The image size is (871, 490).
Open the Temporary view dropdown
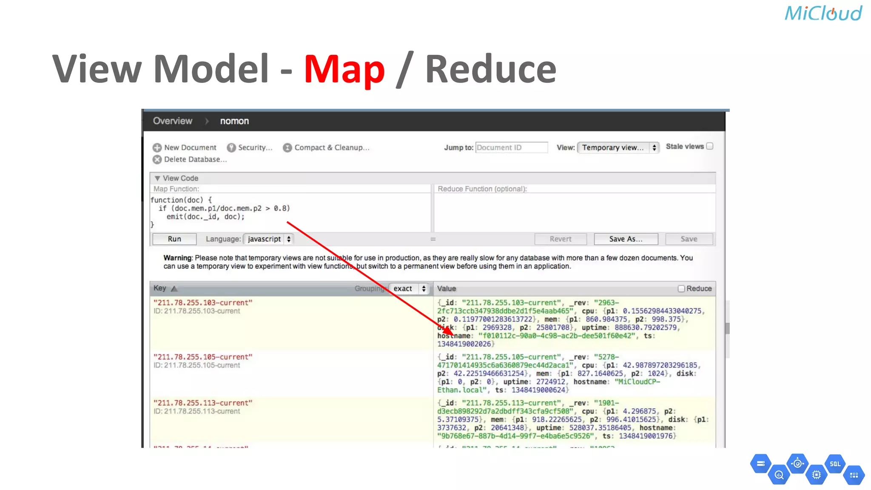[x=618, y=148]
